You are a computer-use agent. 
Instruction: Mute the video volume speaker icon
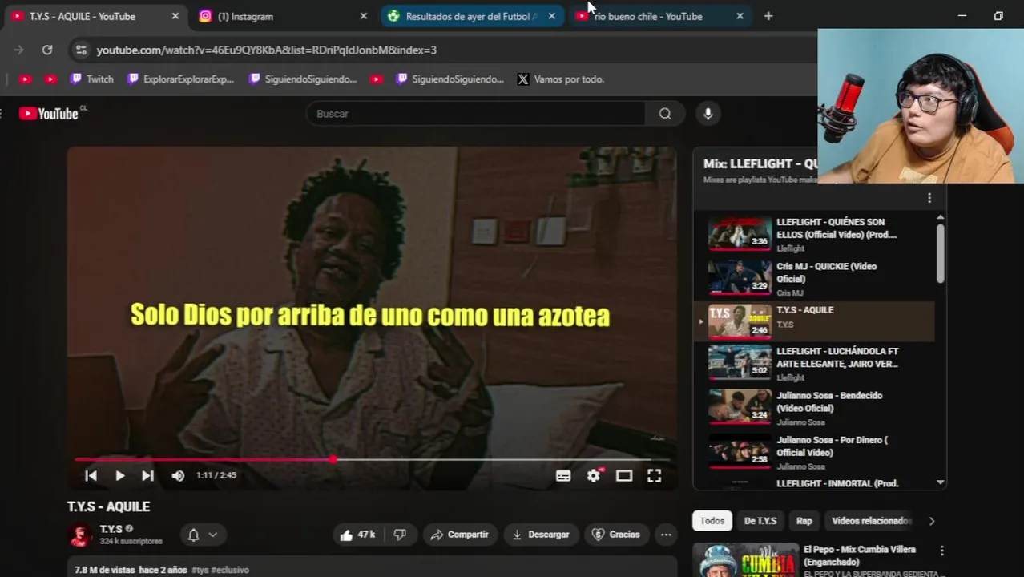pos(178,475)
